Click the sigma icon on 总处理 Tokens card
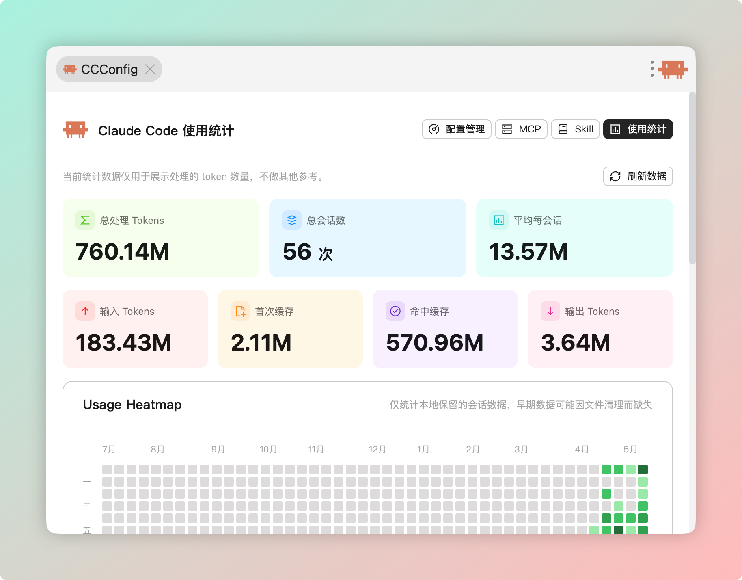Image resolution: width=742 pixels, height=580 pixels. point(85,220)
